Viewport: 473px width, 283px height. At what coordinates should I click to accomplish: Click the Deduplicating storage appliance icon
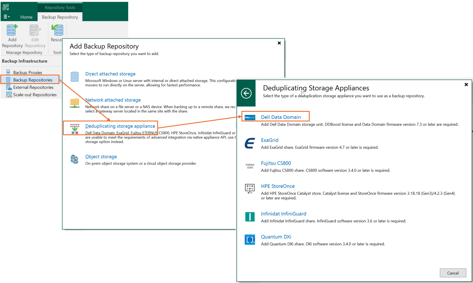[75, 129]
